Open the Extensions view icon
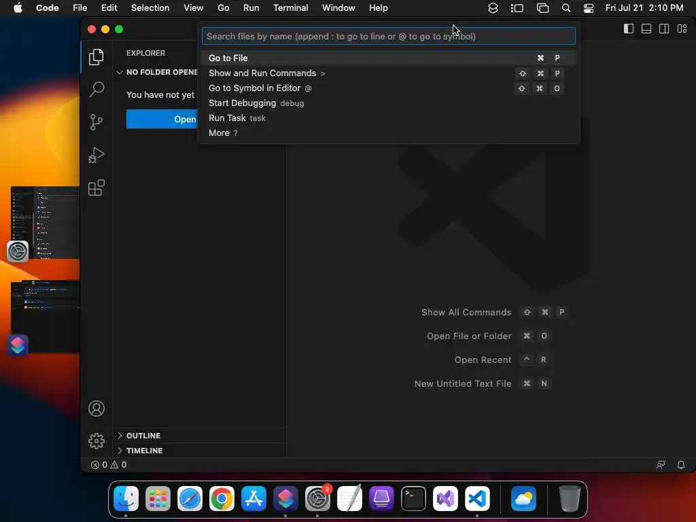 point(96,188)
